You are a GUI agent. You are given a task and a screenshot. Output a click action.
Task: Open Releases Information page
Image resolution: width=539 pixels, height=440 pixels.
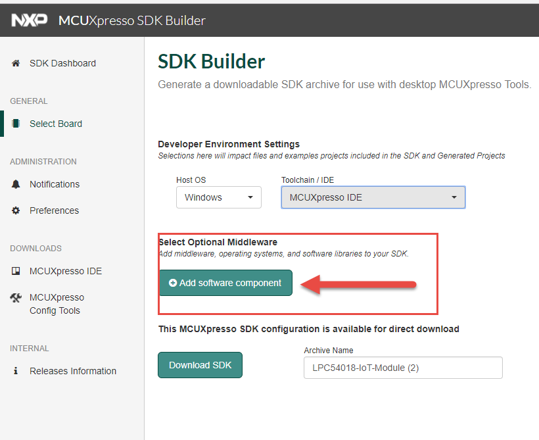pyautogui.click(x=73, y=371)
